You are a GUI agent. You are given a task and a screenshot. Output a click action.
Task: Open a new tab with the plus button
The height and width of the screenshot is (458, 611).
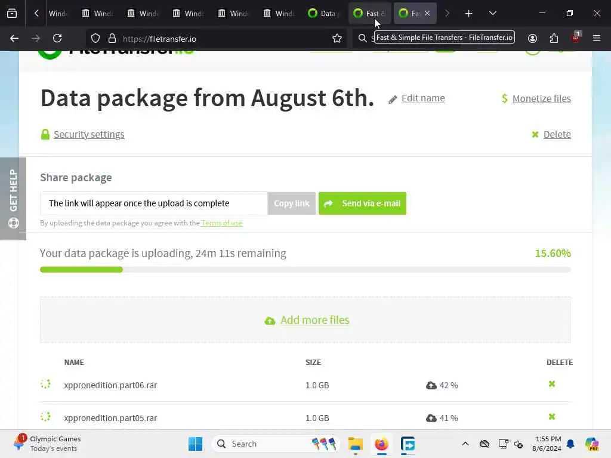[469, 14]
